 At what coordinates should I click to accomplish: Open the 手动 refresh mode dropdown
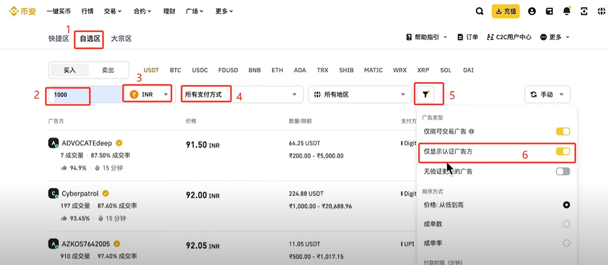pos(547,94)
